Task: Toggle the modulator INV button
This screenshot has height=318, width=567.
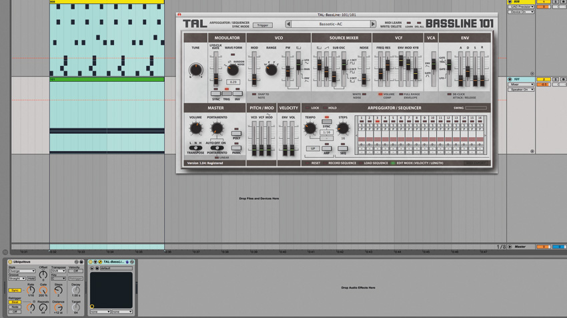Action: pyautogui.click(x=237, y=93)
